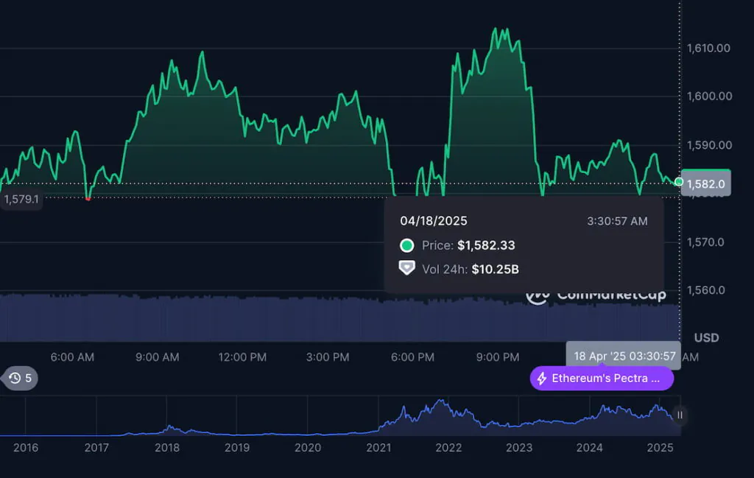The height and width of the screenshot is (478, 754).
Task: Click 2024 on the overview timeline
Action: pyautogui.click(x=590, y=448)
